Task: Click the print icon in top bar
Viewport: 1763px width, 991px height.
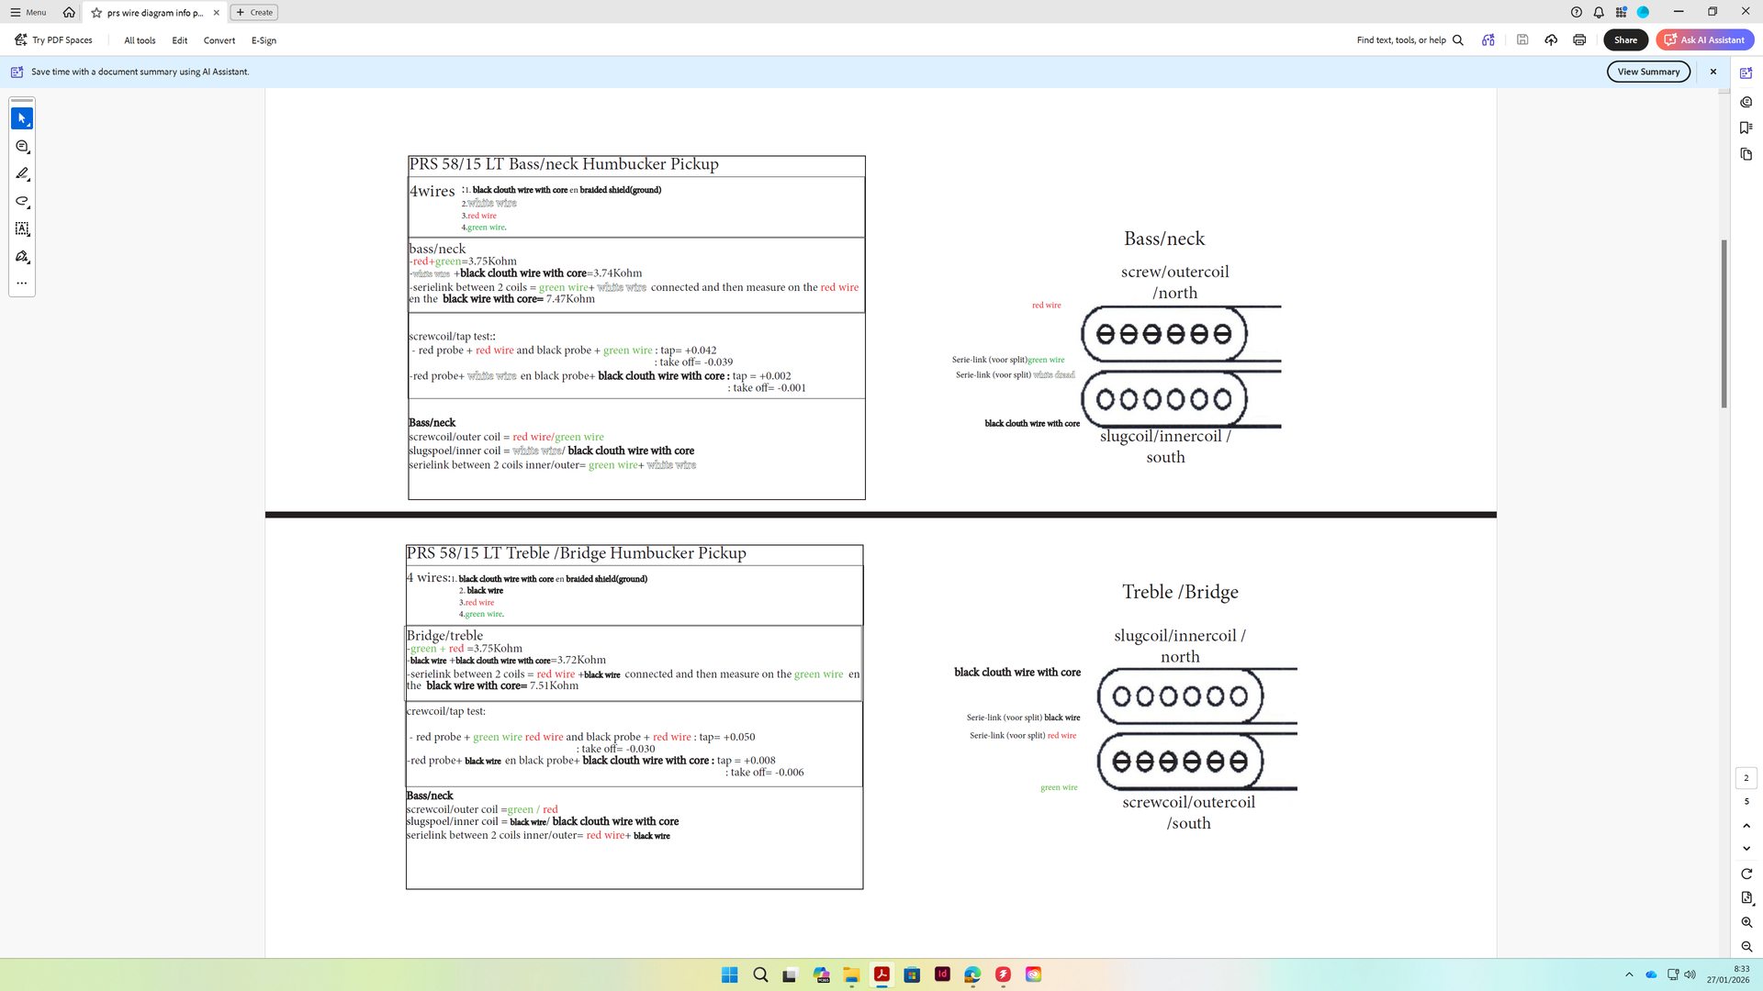Action: [x=1579, y=39]
